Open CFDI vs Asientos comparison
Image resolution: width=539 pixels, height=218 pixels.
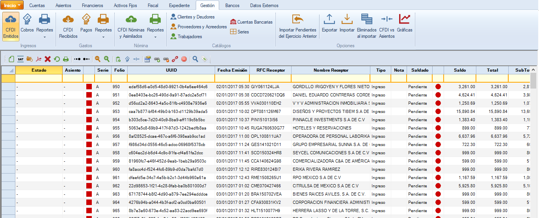pyautogui.click(x=387, y=26)
